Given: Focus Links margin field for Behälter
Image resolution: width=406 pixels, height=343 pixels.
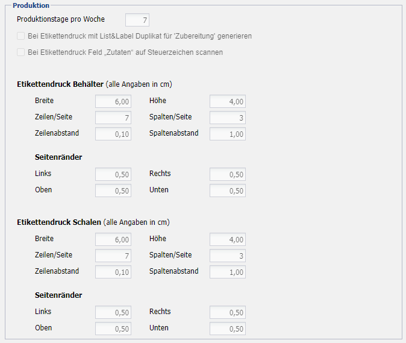Looking at the screenshot, I should click(113, 174).
